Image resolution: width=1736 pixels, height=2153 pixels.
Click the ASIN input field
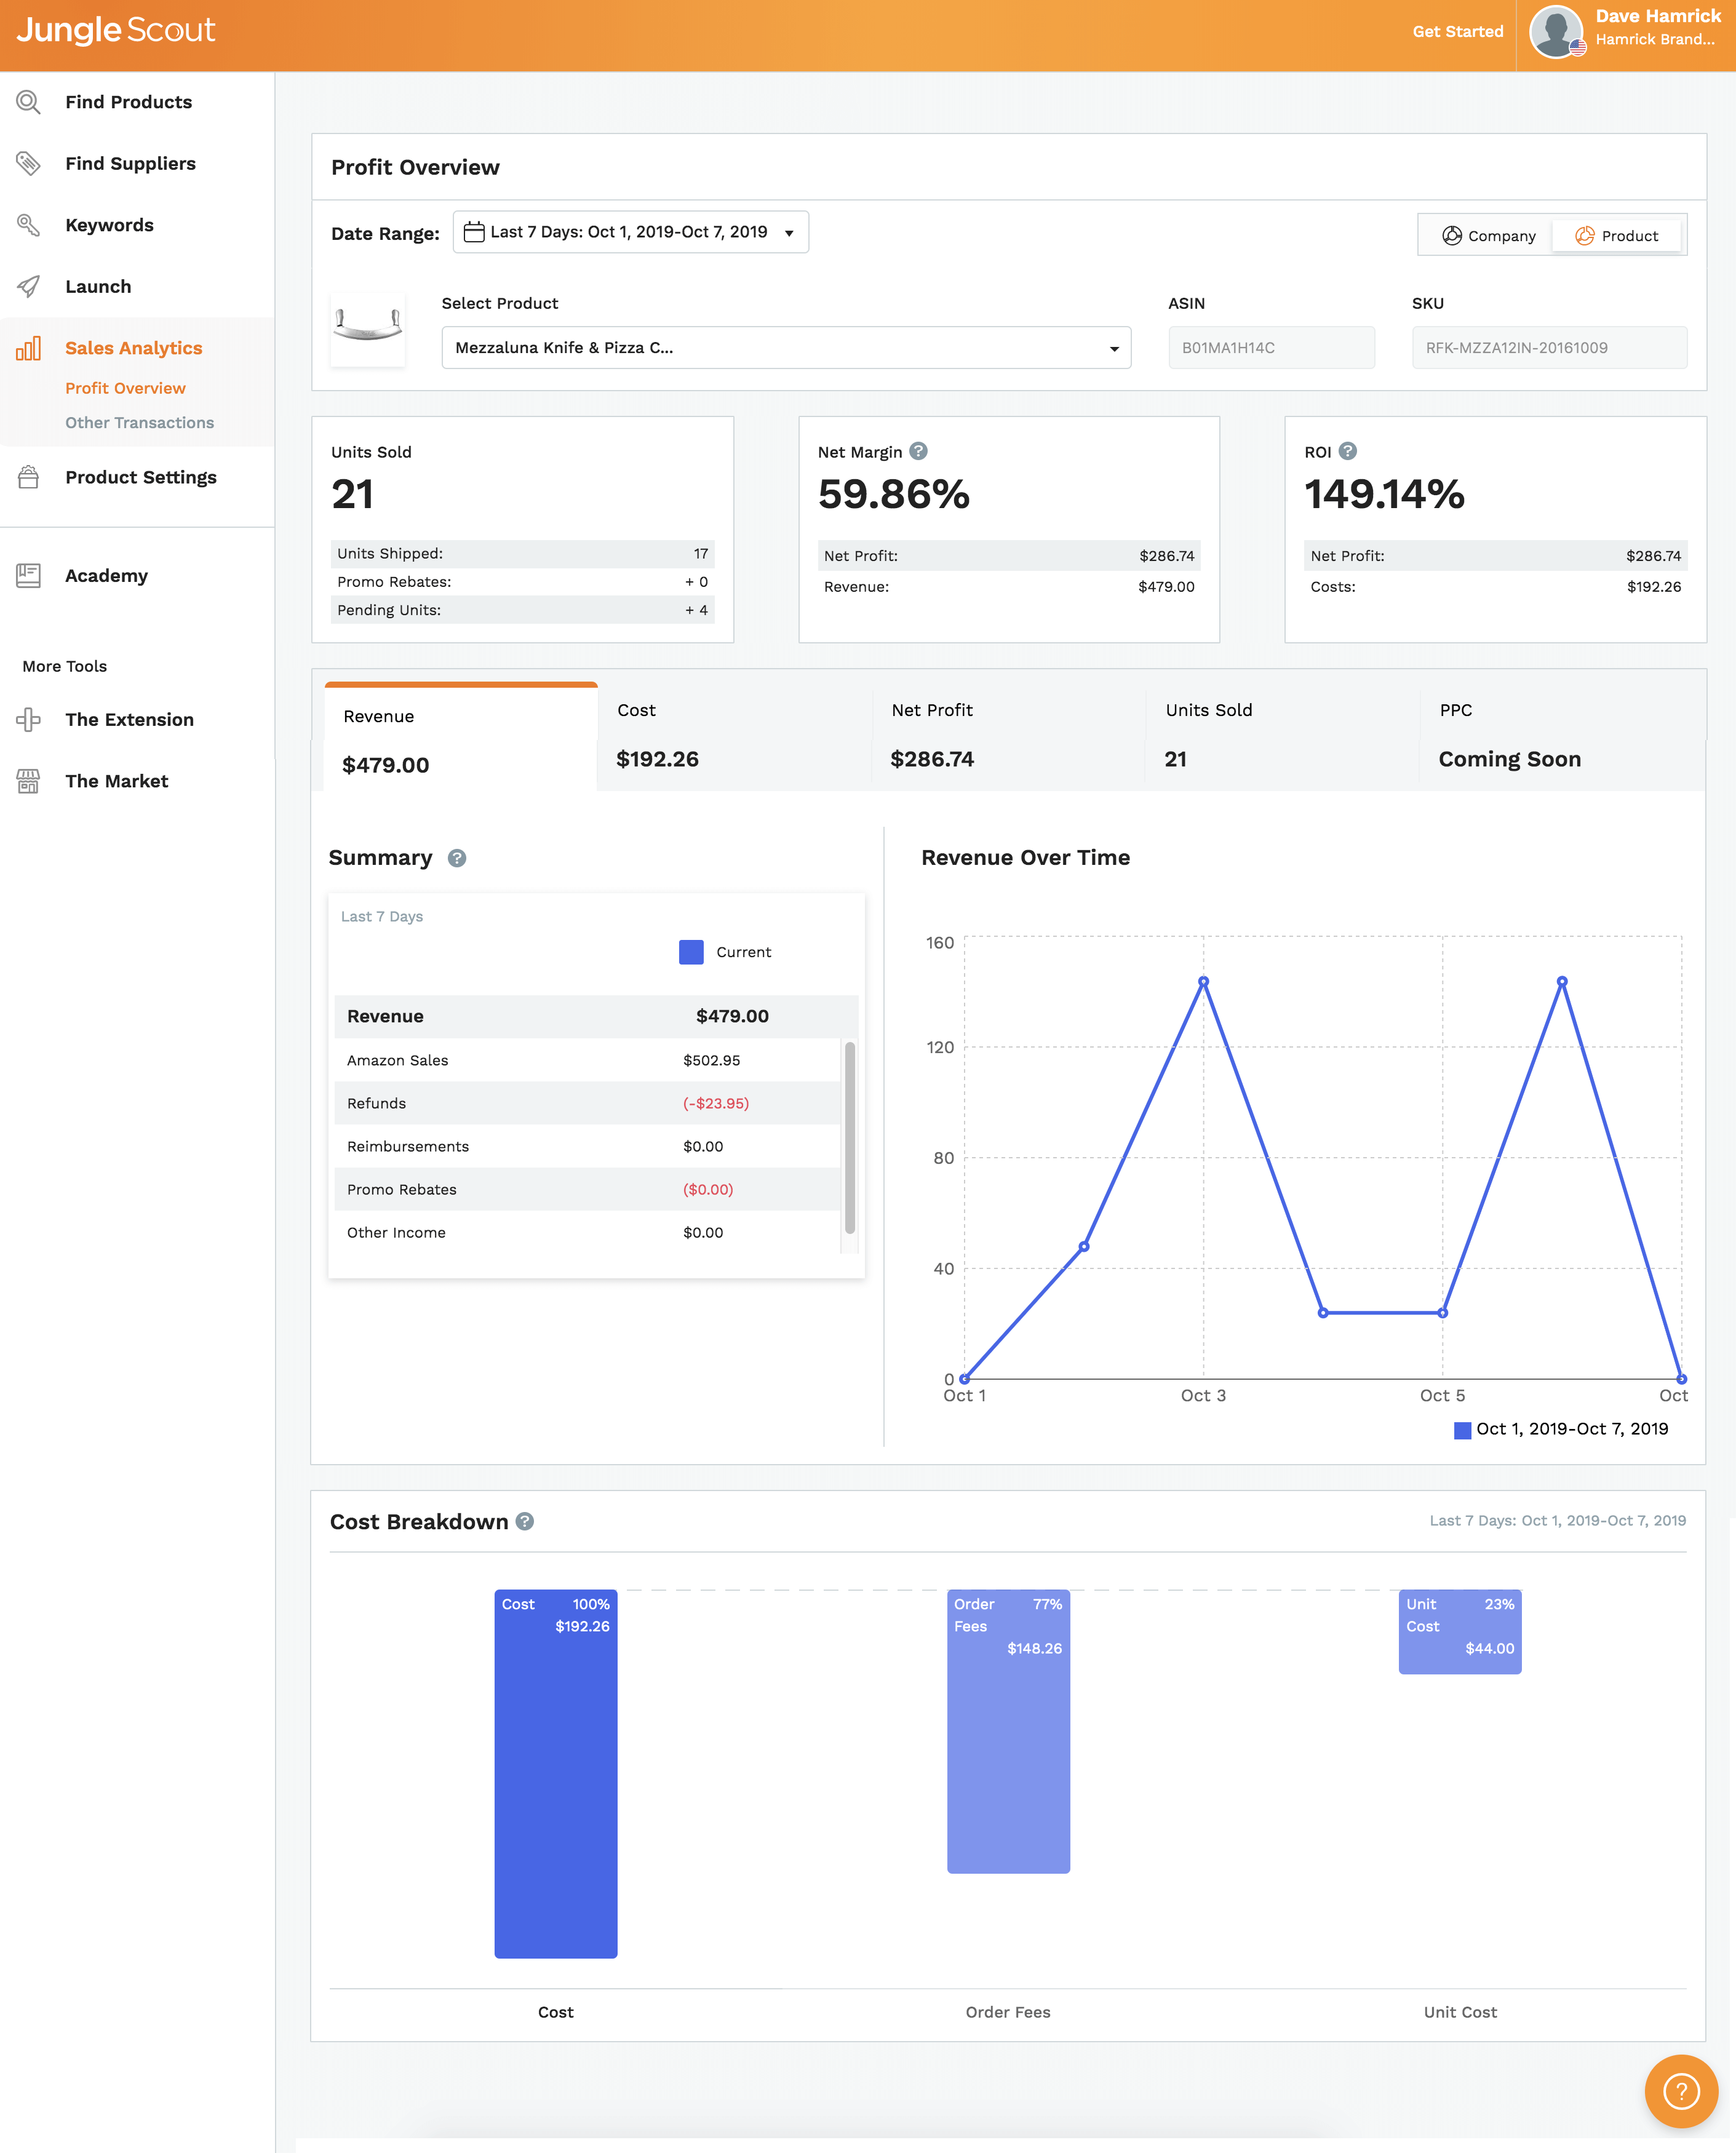[x=1271, y=348]
